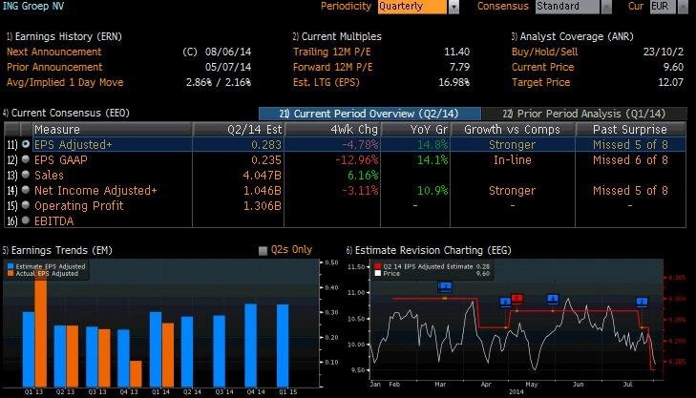
Task: Click the Prior Announcement date 05/07/14
Action: click(x=228, y=67)
